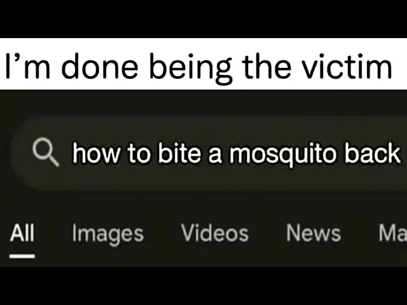Click the dark gap between Videos and News
The width and height of the screenshot is (407, 305).
tap(267, 233)
